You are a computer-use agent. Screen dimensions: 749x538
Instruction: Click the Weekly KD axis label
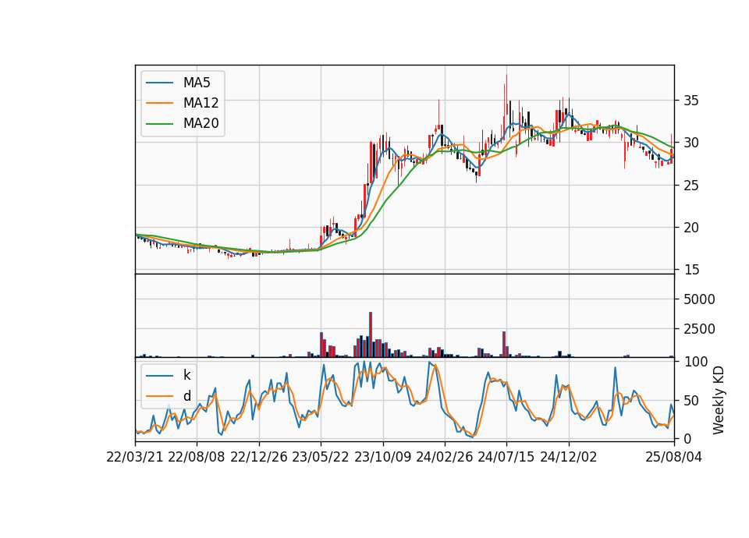pos(719,400)
